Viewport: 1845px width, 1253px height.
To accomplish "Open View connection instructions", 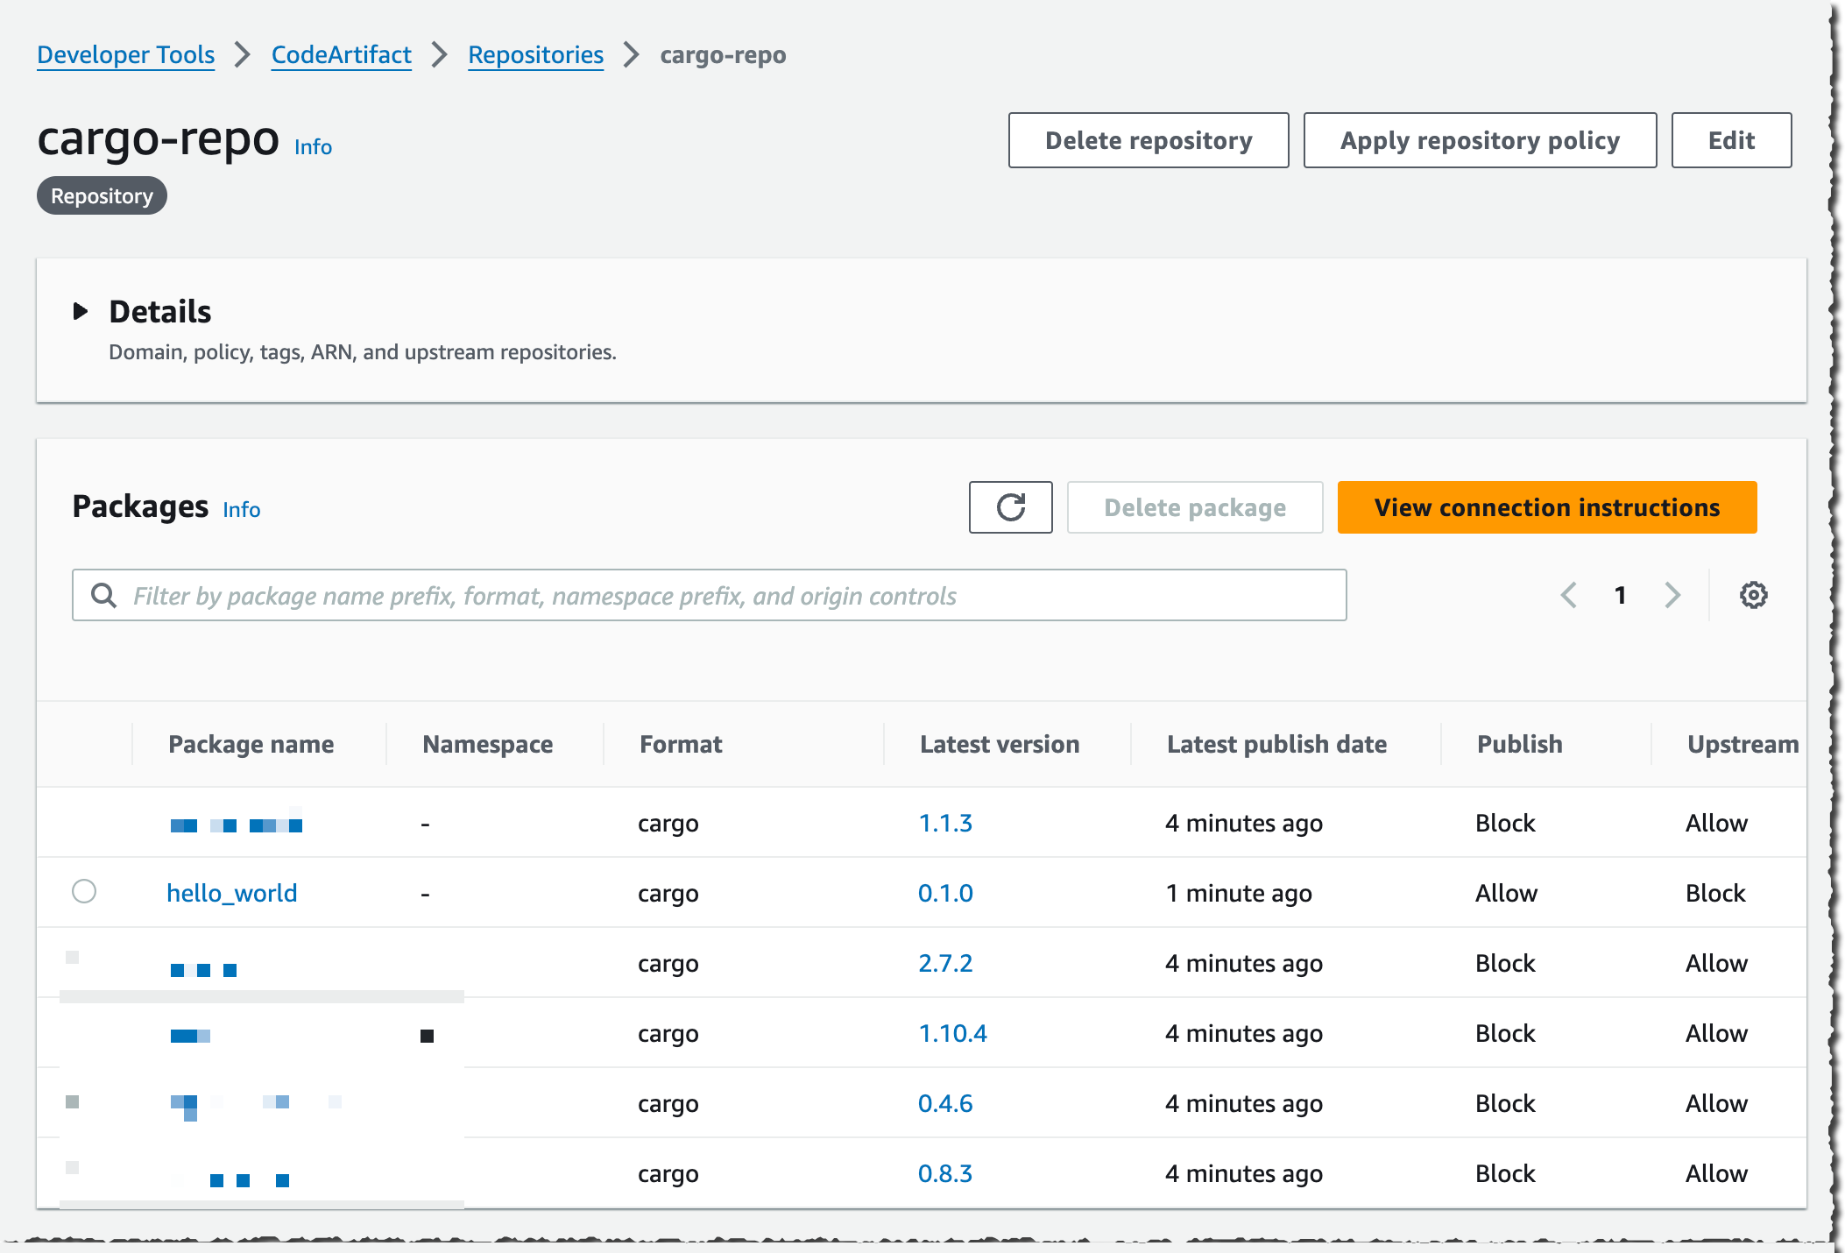I will (x=1546, y=507).
